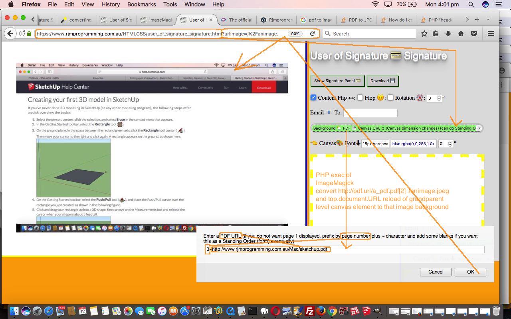511x319 pixels.
Task: Open Terminal from the Dock
Action: coord(253,311)
